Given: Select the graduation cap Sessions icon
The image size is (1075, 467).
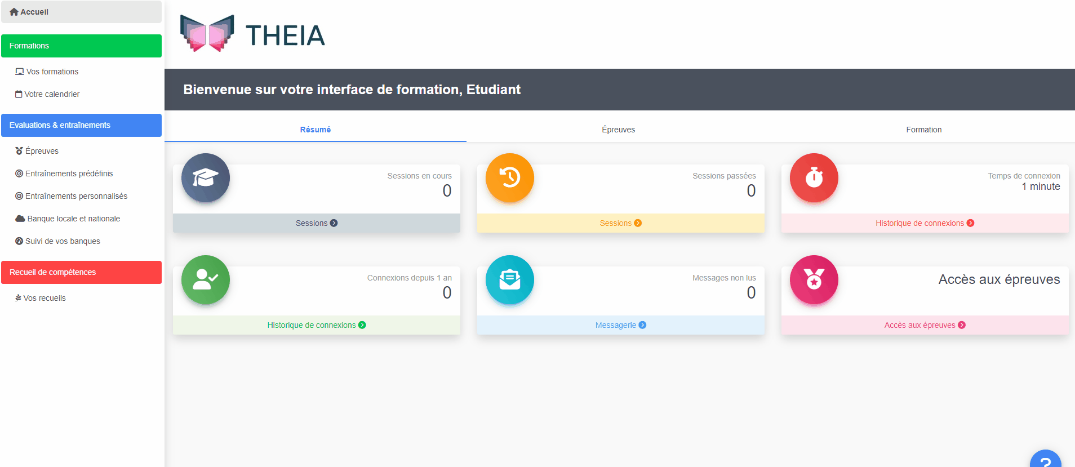Looking at the screenshot, I should click(205, 177).
